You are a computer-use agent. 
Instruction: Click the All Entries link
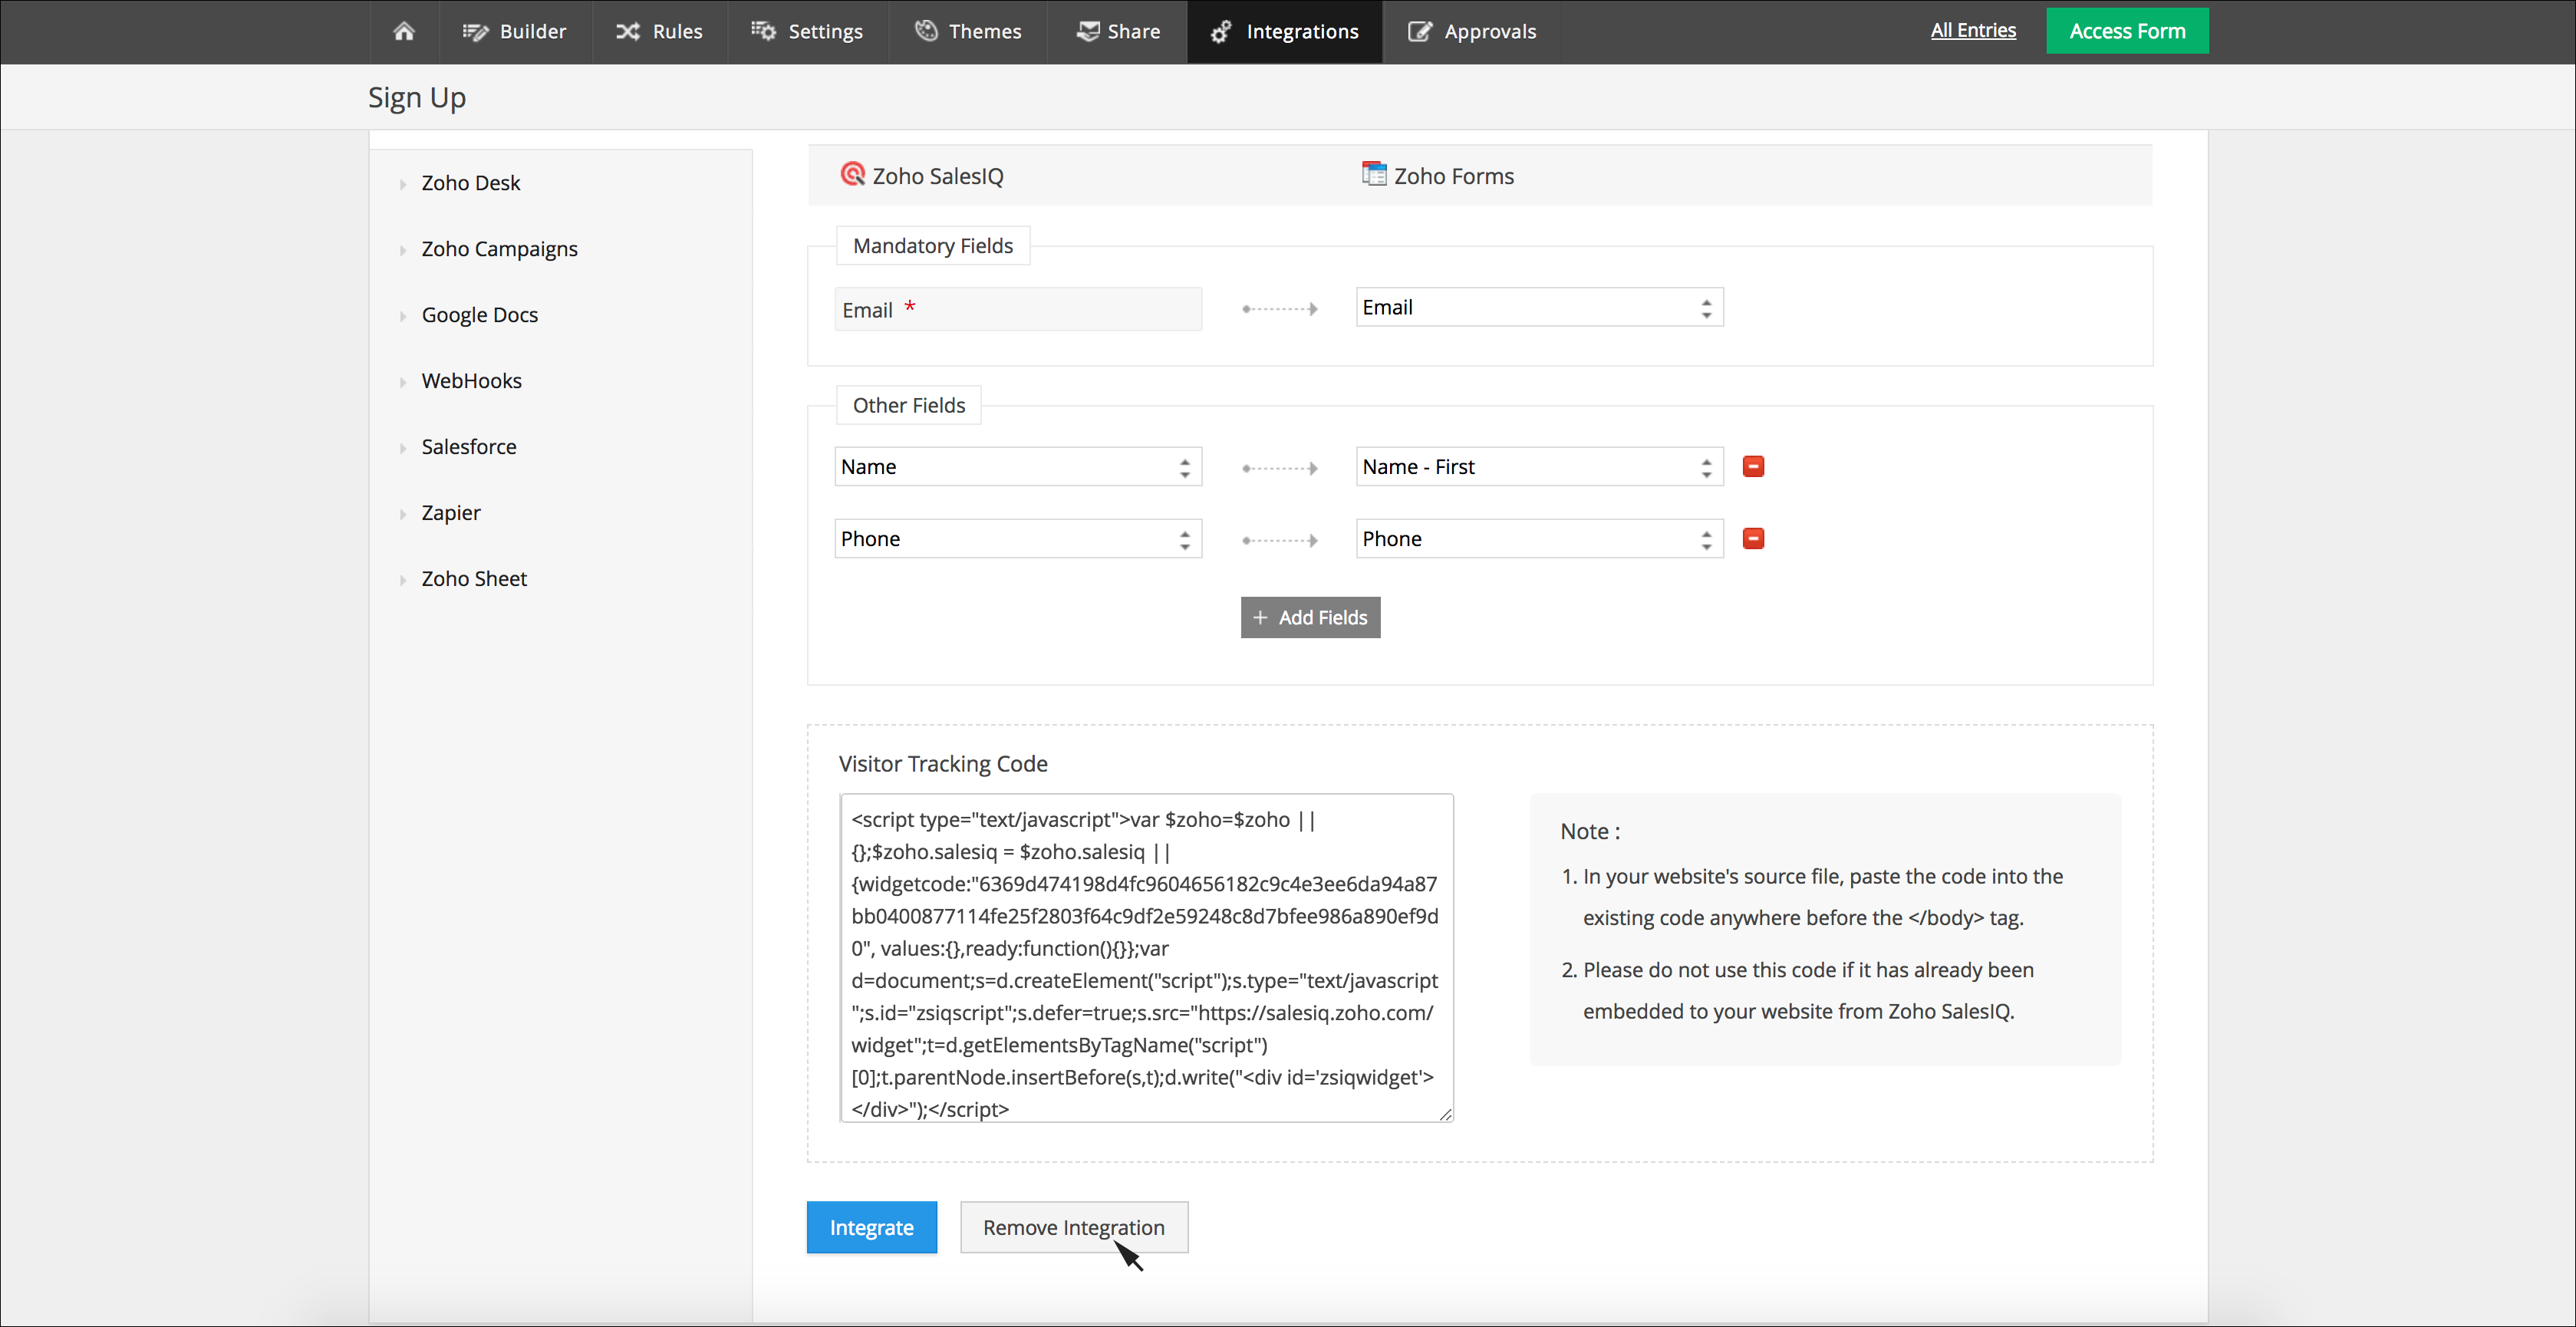coord(1972,30)
